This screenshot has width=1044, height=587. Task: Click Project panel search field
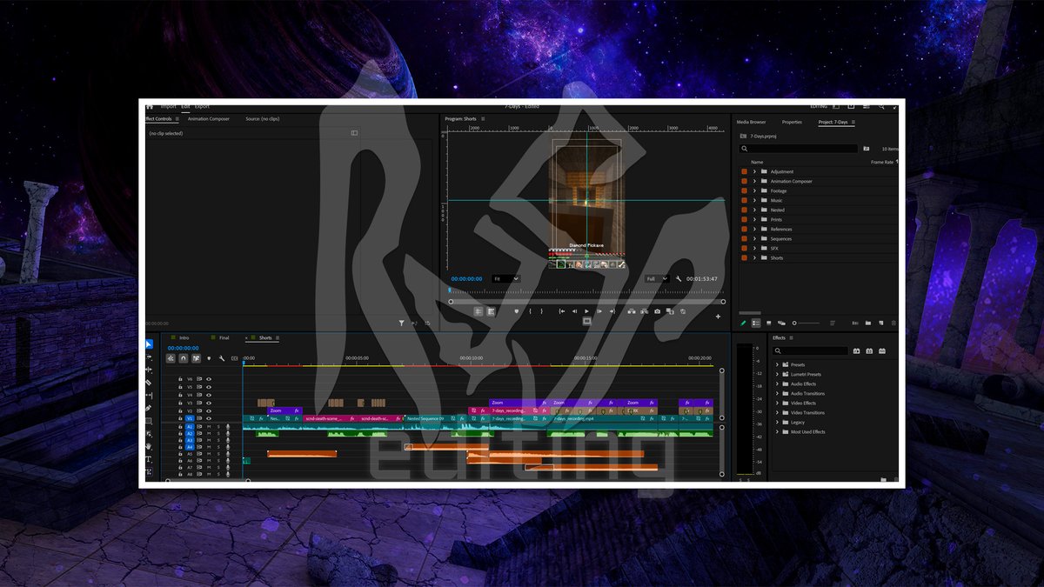click(799, 149)
